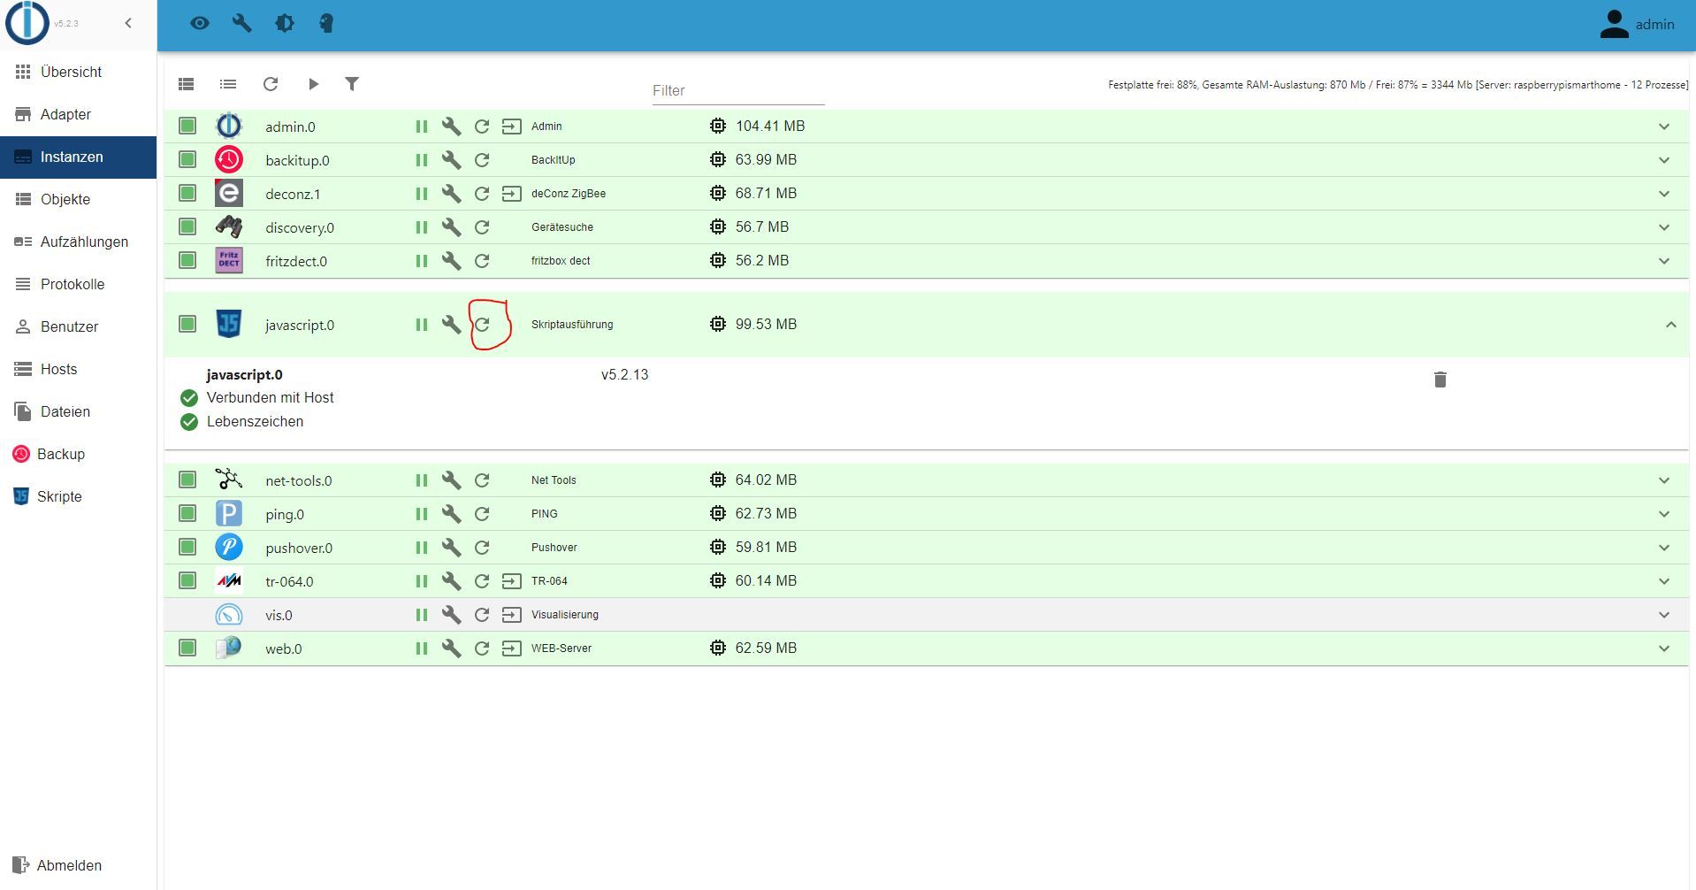Pause the tr-064.0 instance
This screenshot has height=890, width=1696.
tap(422, 581)
